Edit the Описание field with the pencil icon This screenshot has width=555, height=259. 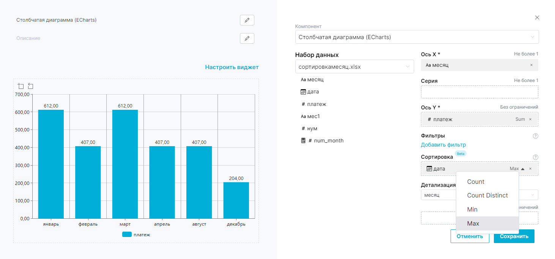tap(247, 38)
